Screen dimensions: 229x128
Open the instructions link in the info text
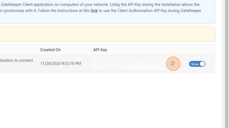click(94, 11)
